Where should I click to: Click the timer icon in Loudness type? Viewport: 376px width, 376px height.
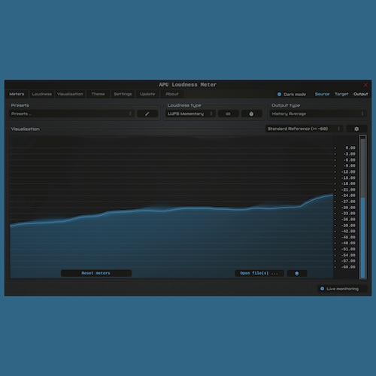click(x=251, y=114)
